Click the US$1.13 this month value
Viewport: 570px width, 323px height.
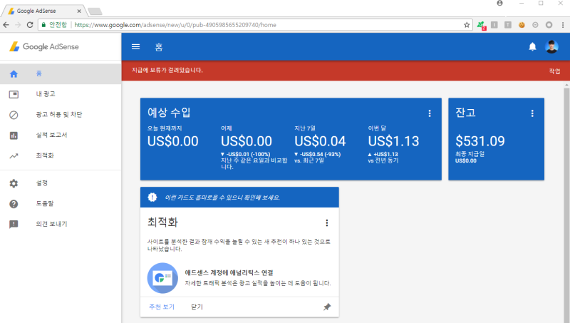(x=393, y=141)
